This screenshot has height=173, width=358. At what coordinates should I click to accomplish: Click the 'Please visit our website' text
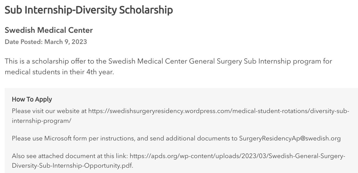[x=46, y=111]
